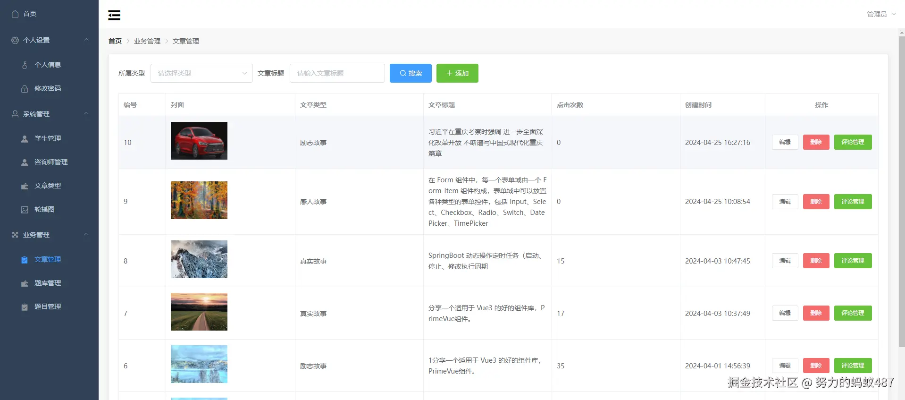The image size is (905, 400).
Task: Click the green 添加 add button
Action: (x=457, y=73)
